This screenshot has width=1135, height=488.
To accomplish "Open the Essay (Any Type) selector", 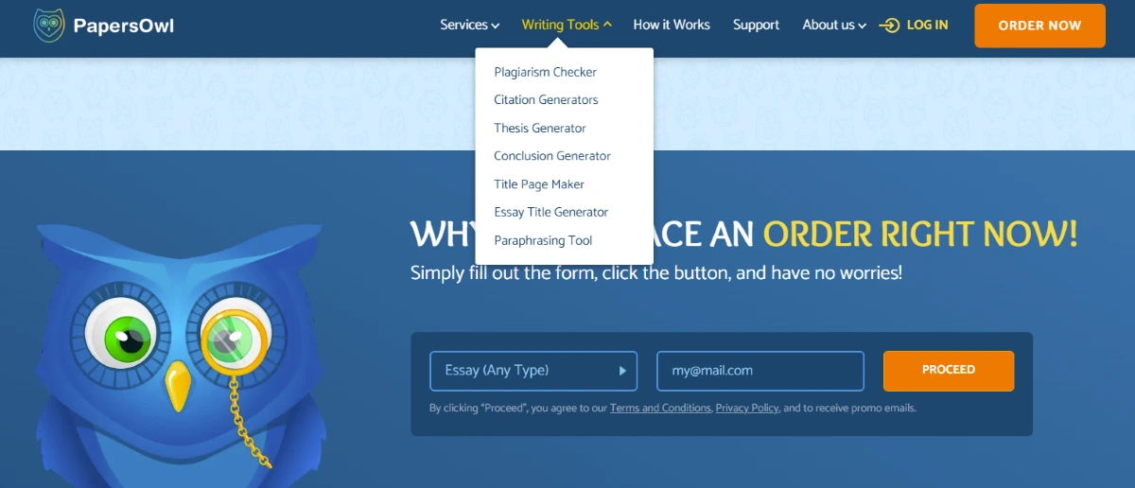I will coord(533,371).
